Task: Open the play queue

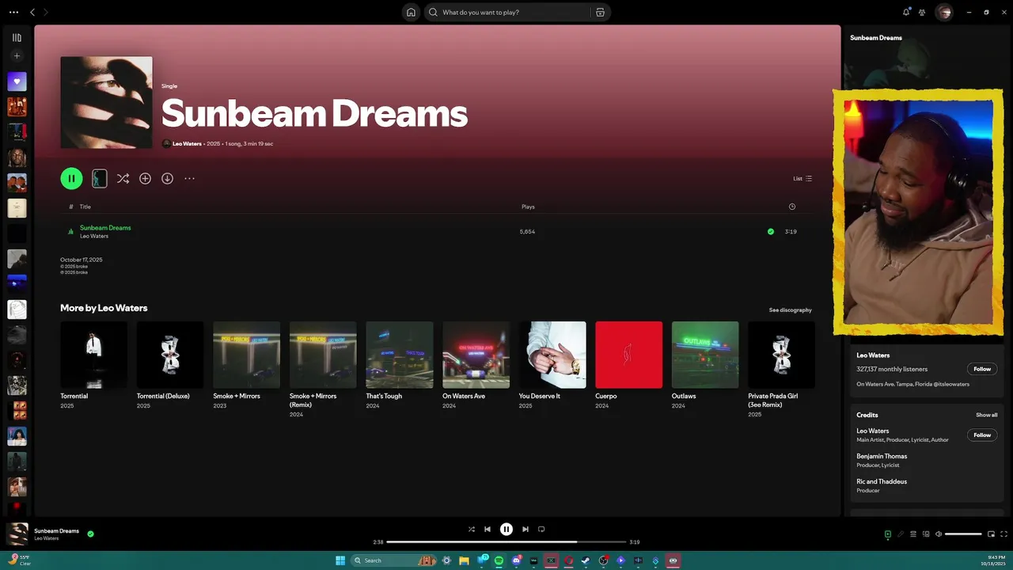Action: [913, 534]
